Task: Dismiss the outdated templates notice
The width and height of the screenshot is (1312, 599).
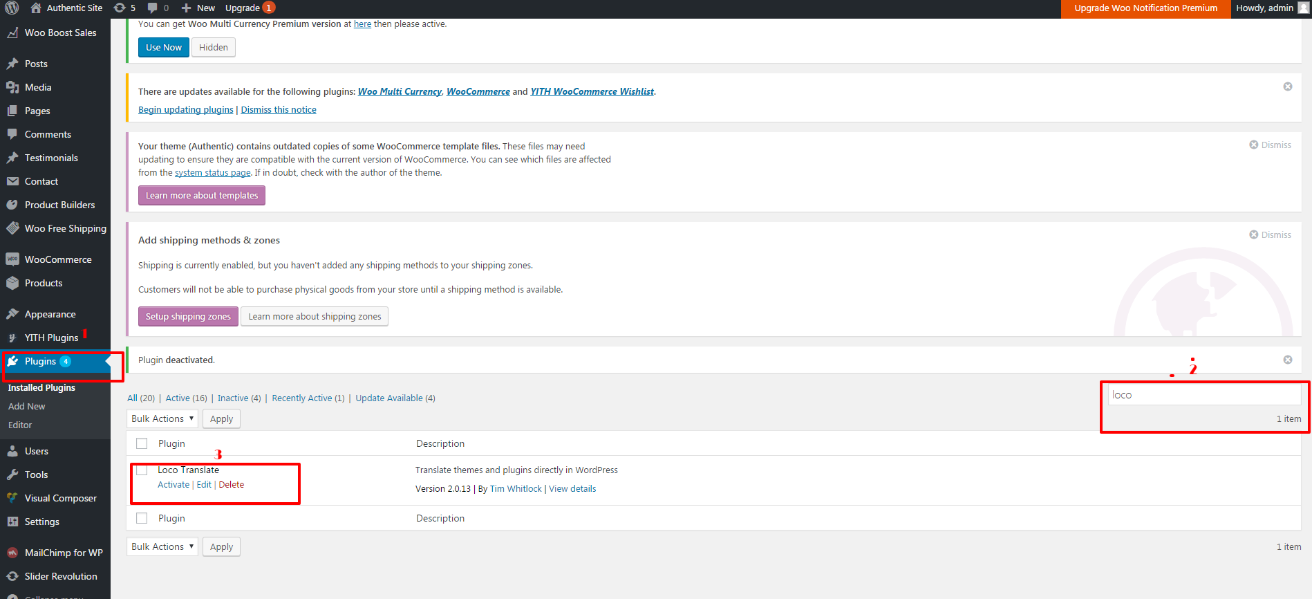Action: [1271, 145]
